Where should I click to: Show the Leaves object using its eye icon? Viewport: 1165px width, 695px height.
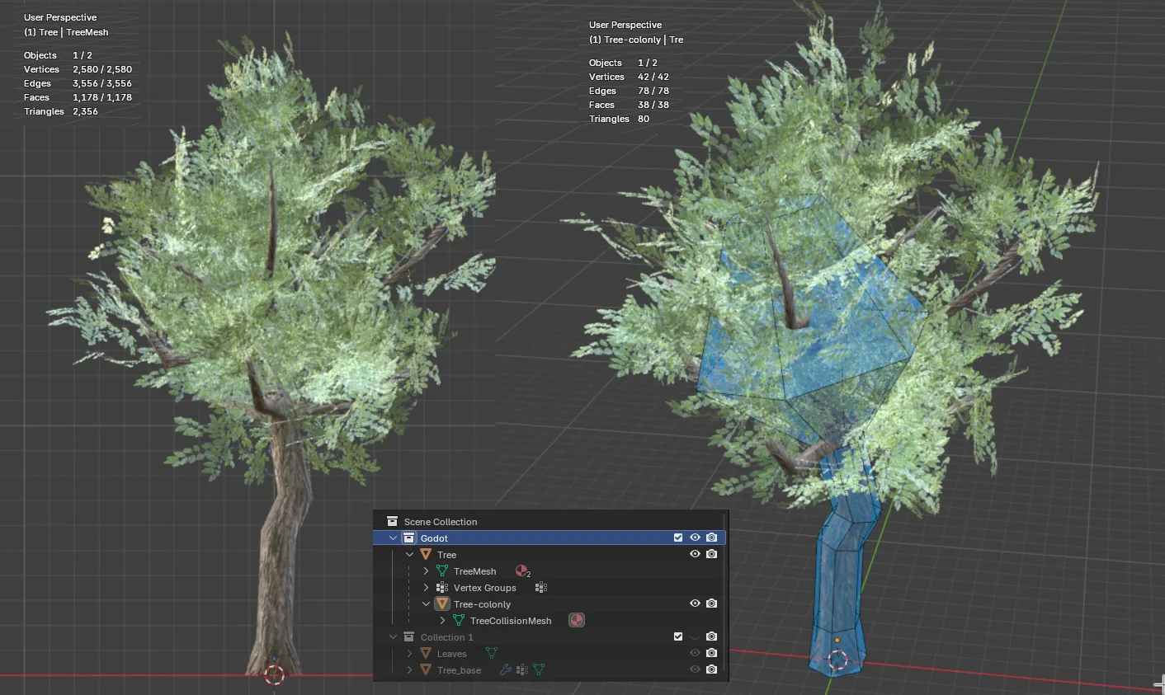[695, 653]
